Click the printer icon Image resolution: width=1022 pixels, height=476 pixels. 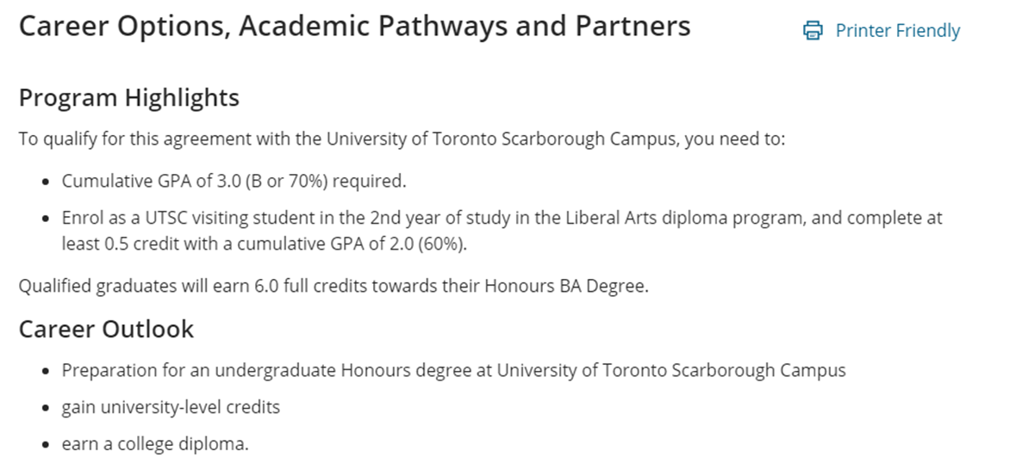coord(813,31)
